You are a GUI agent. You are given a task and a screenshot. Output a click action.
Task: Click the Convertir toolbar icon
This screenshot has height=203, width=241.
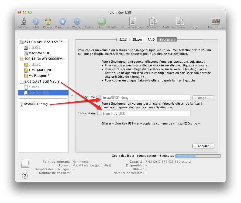coord(153,21)
